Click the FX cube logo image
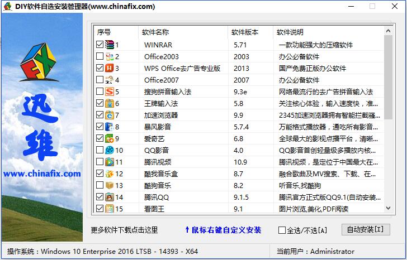Screen dimensions: 407x260 (39, 62)
